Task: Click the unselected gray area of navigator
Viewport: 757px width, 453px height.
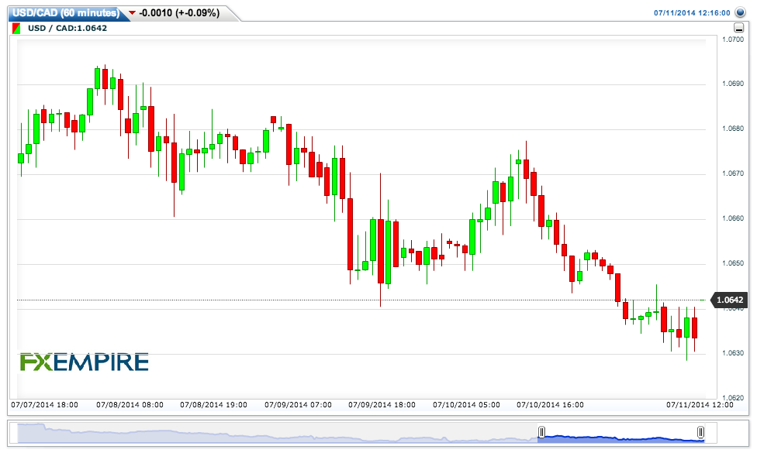Action: (278, 433)
